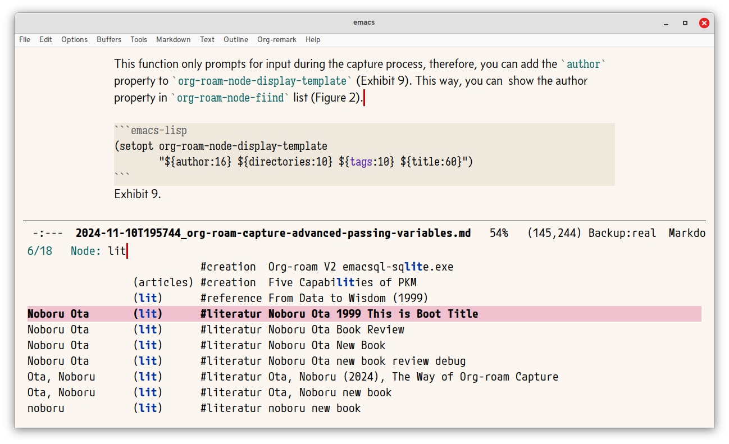This screenshot has height=444, width=729.
Task: Select candidate The Way of Org-roam Capture
Action: 364,377
